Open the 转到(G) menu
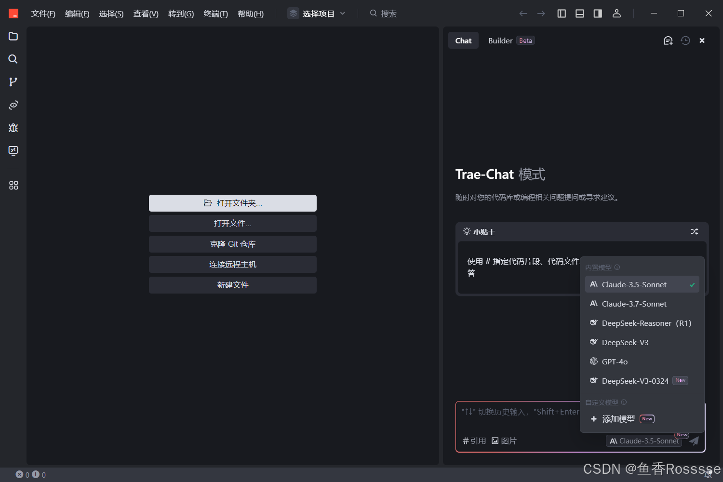 coord(181,13)
